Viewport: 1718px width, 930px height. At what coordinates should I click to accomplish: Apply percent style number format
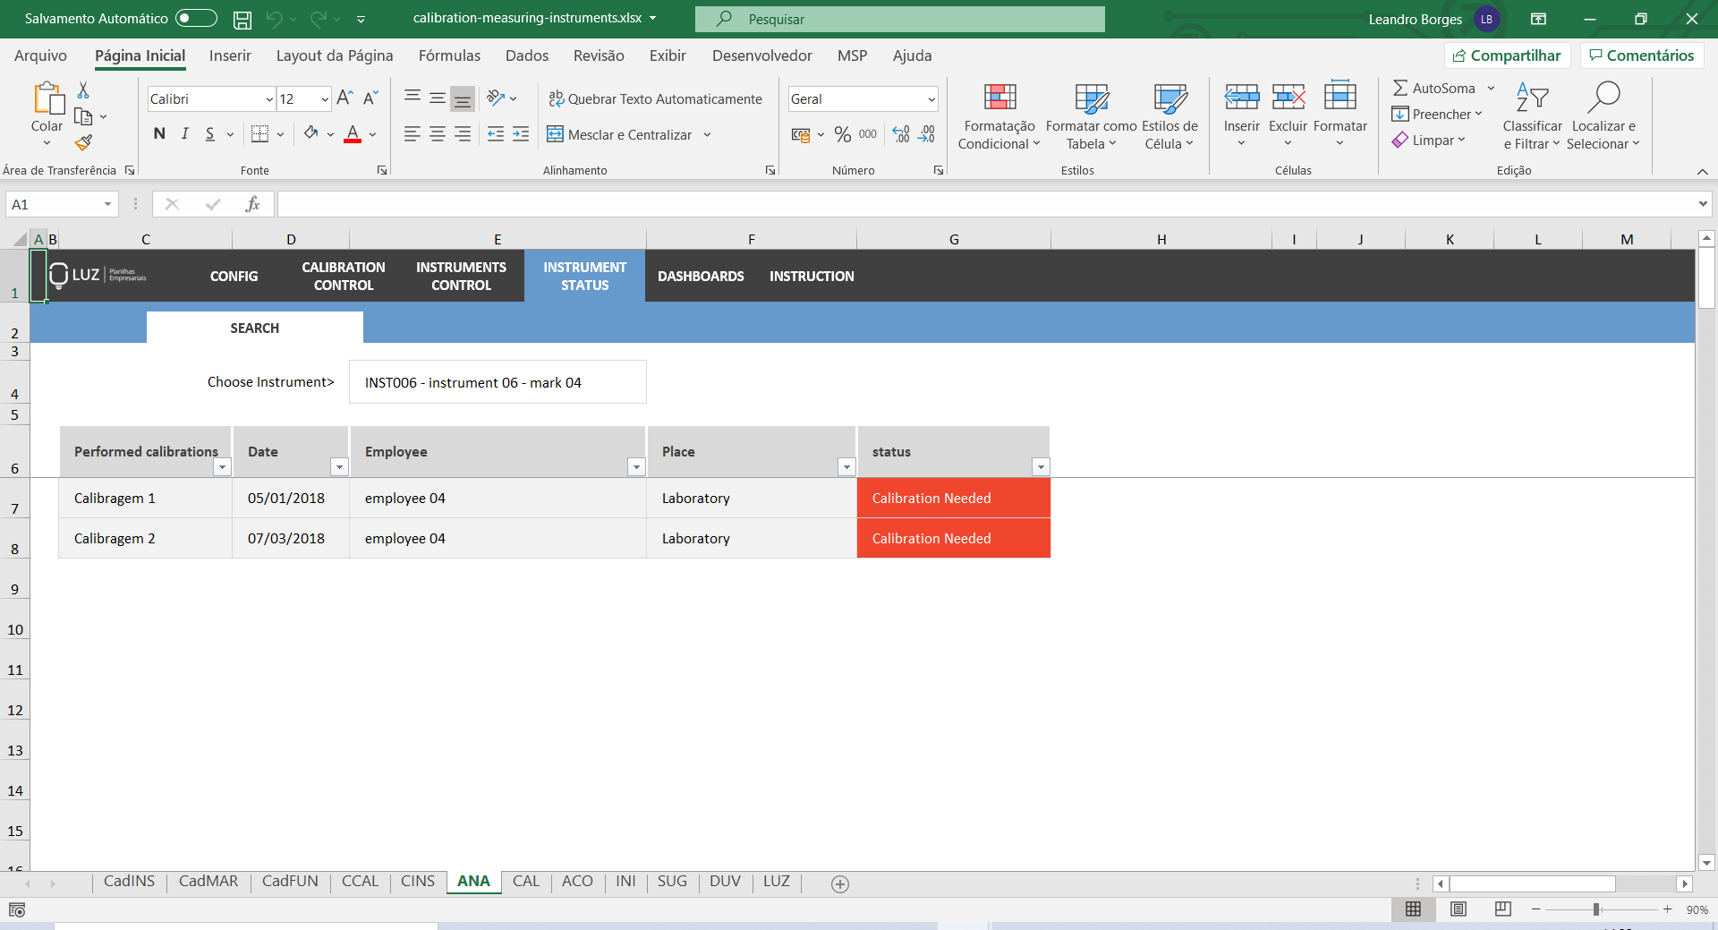coord(842,134)
